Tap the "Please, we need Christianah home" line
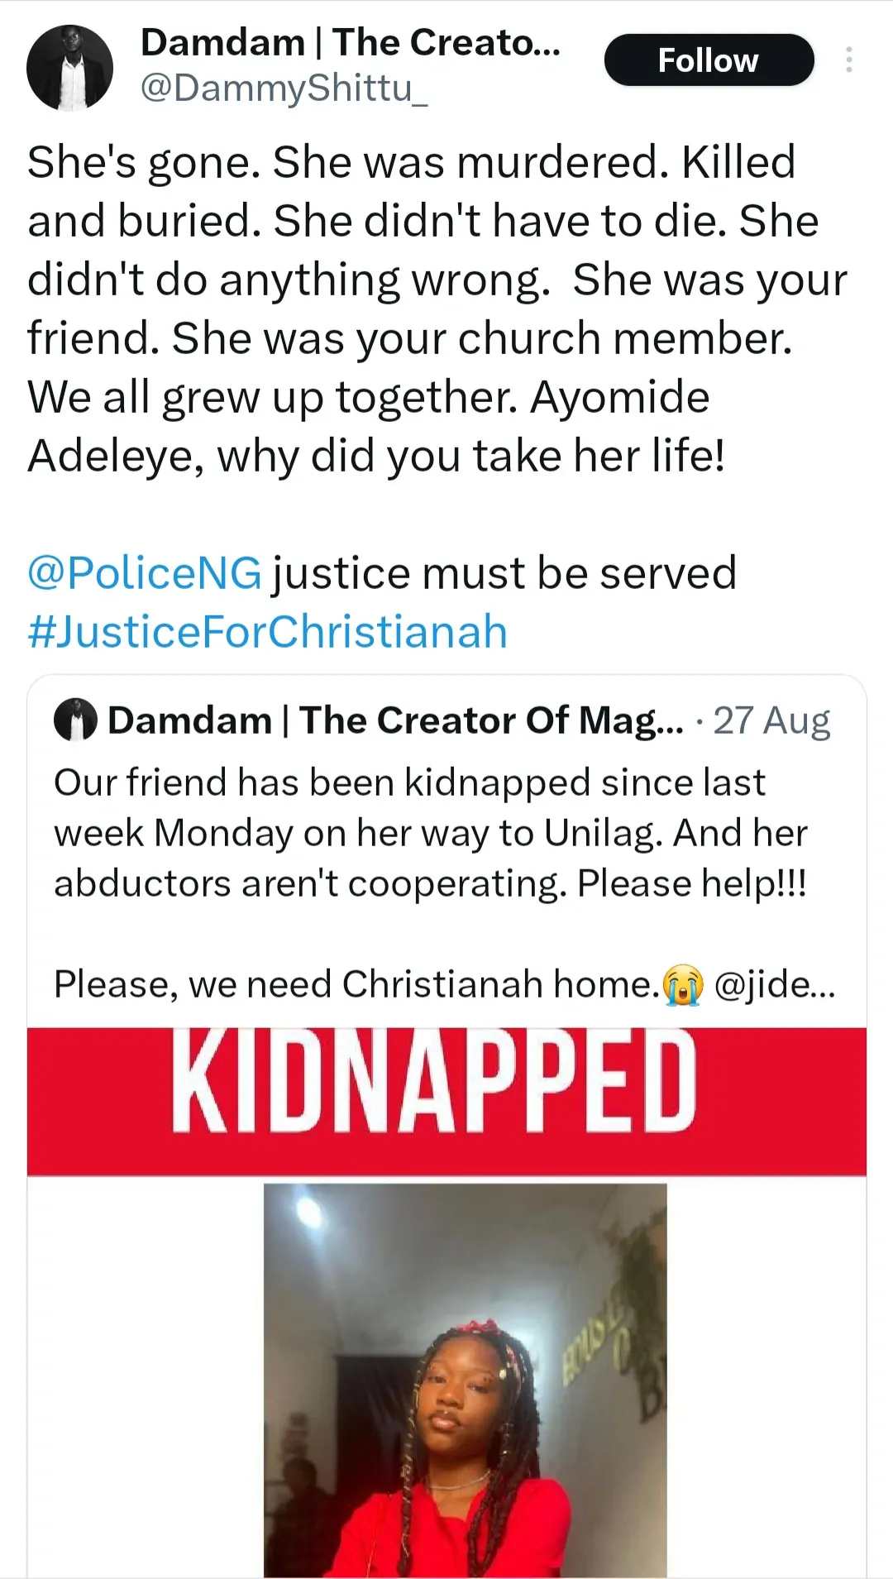 356,984
